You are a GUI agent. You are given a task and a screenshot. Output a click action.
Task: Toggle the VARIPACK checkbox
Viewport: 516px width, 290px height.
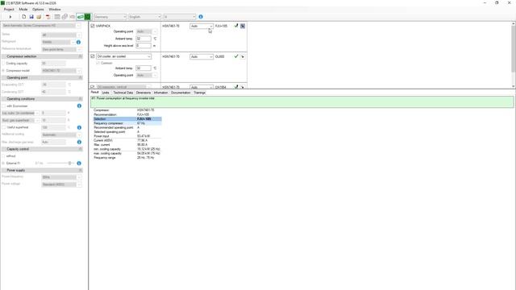point(93,26)
